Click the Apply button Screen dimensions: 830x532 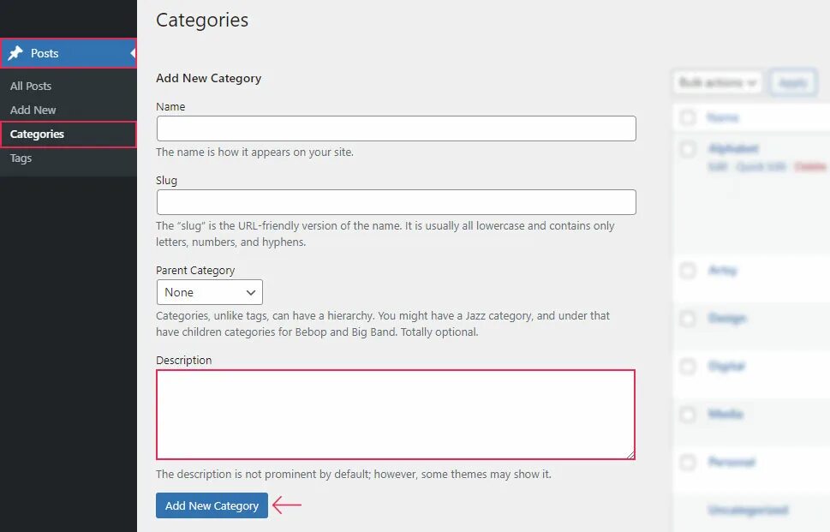(792, 82)
